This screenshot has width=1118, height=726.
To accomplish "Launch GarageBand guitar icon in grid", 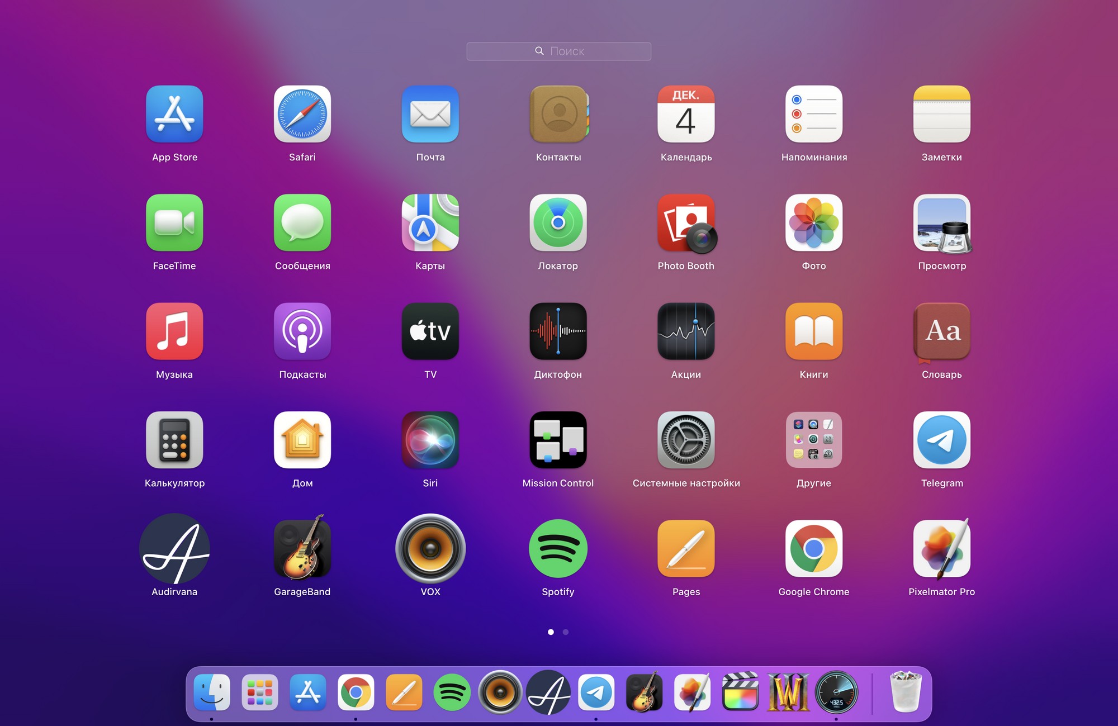I will click(x=302, y=548).
